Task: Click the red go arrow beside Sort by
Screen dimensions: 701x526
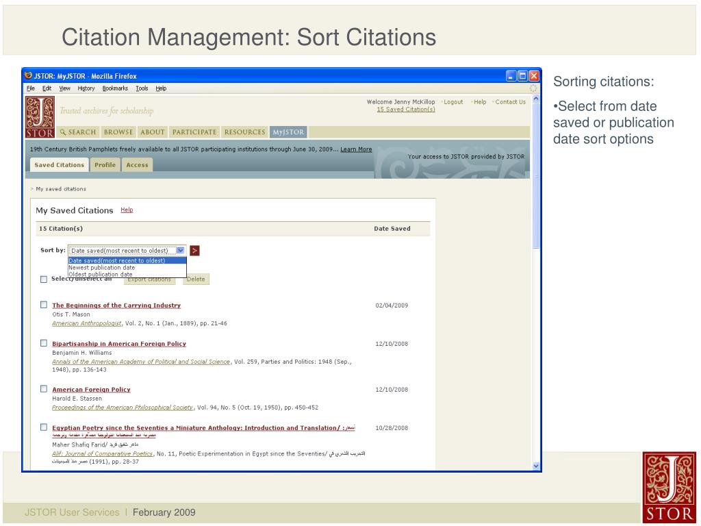Action: [x=194, y=251]
